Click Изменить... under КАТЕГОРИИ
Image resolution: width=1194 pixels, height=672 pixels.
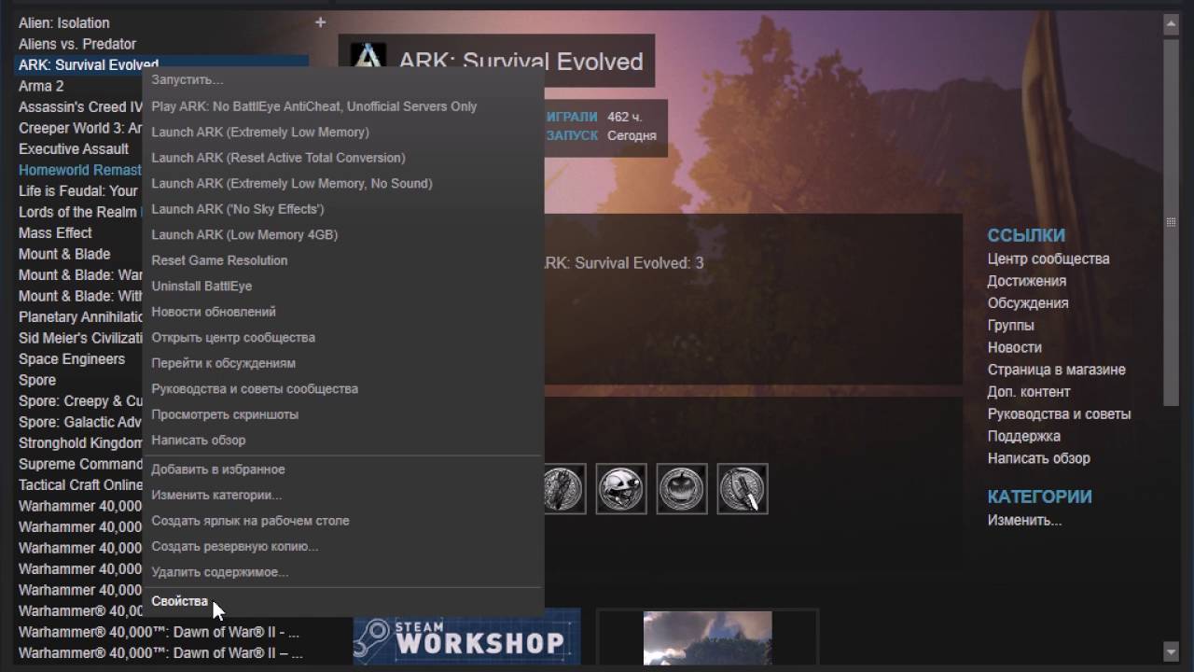click(x=1025, y=520)
